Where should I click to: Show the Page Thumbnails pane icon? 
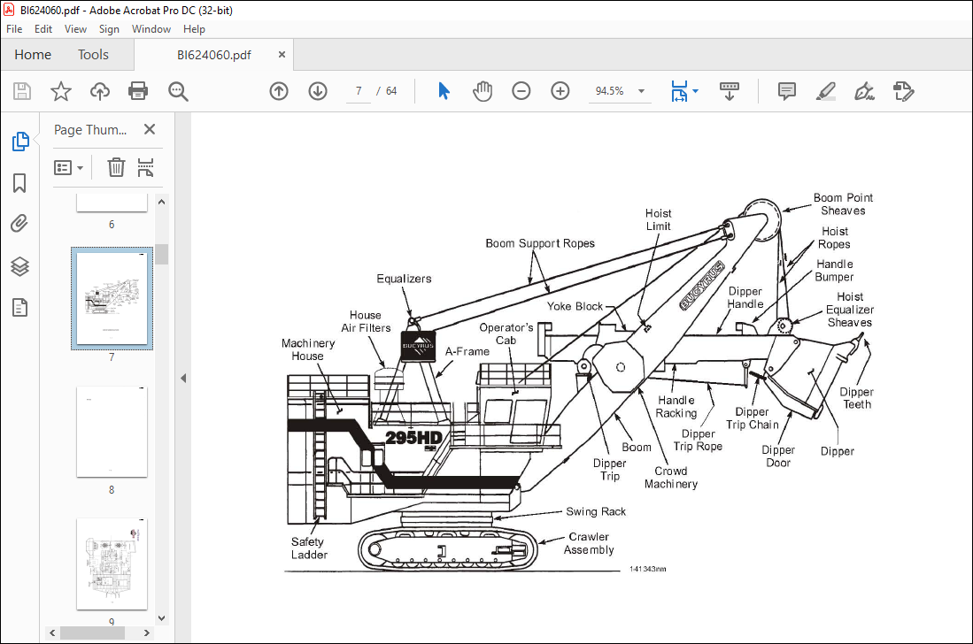20,142
